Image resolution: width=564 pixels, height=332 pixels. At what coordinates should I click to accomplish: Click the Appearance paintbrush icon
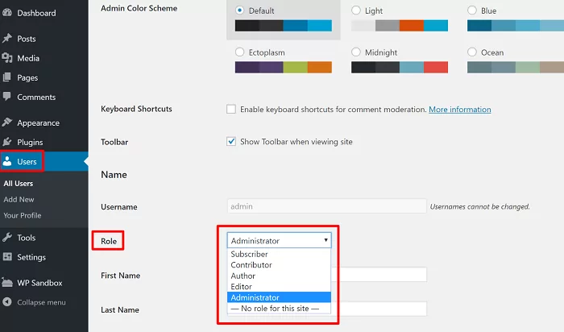pos(7,122)
